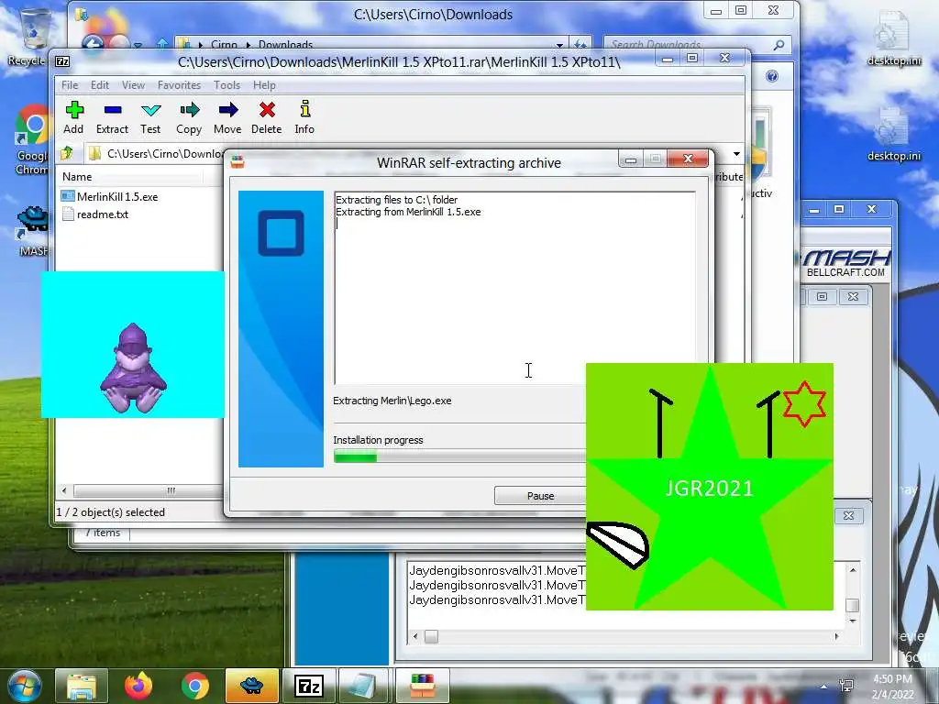
Task: Select the upper desktop.ini desktop file
Action: tap(894, 40)
